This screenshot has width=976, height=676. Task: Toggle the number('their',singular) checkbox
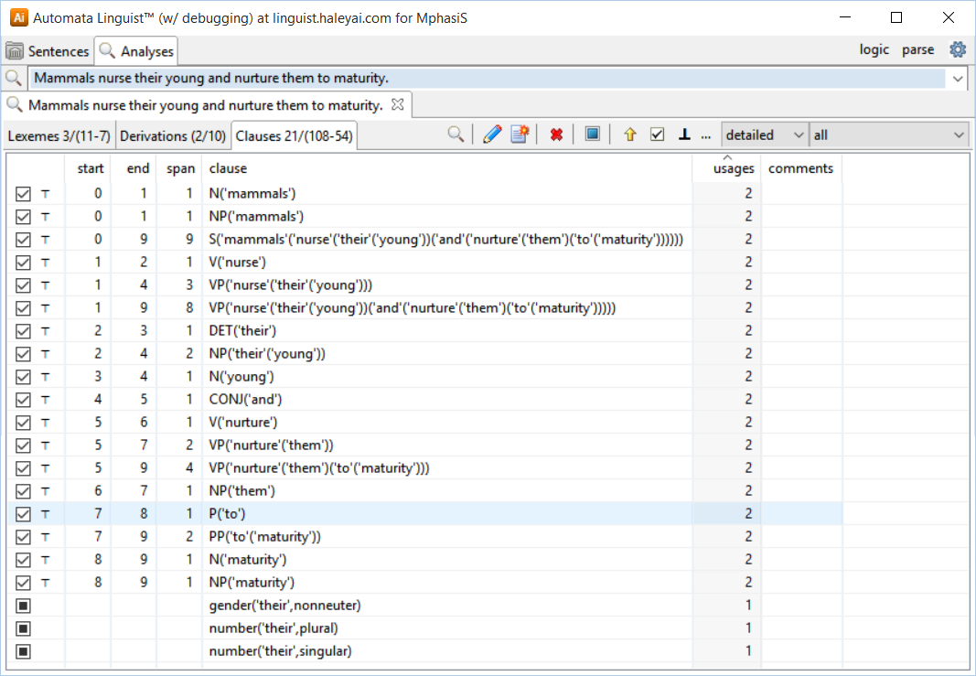tap(23, 651)
